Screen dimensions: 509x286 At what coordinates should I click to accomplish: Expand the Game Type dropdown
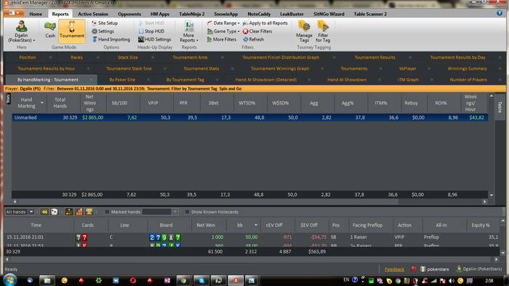[x=223, y=31]
